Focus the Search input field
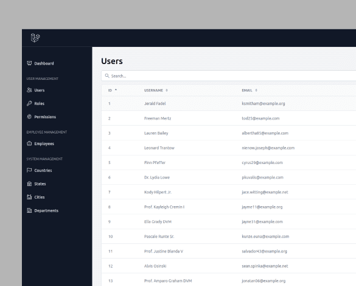The height and width of the screenshot is (286, 356). [229, 76]
